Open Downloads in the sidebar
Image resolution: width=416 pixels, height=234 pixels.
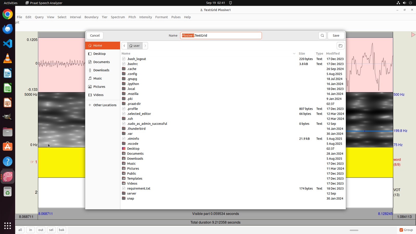(x=101, y=70)
